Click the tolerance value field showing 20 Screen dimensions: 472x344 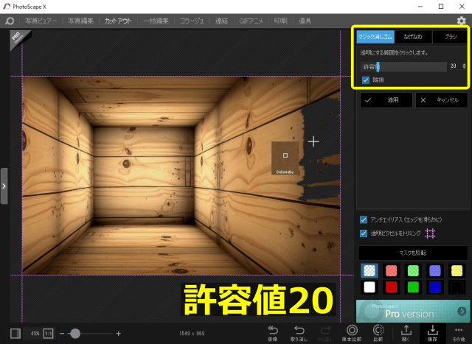click(x=454, y=66)
